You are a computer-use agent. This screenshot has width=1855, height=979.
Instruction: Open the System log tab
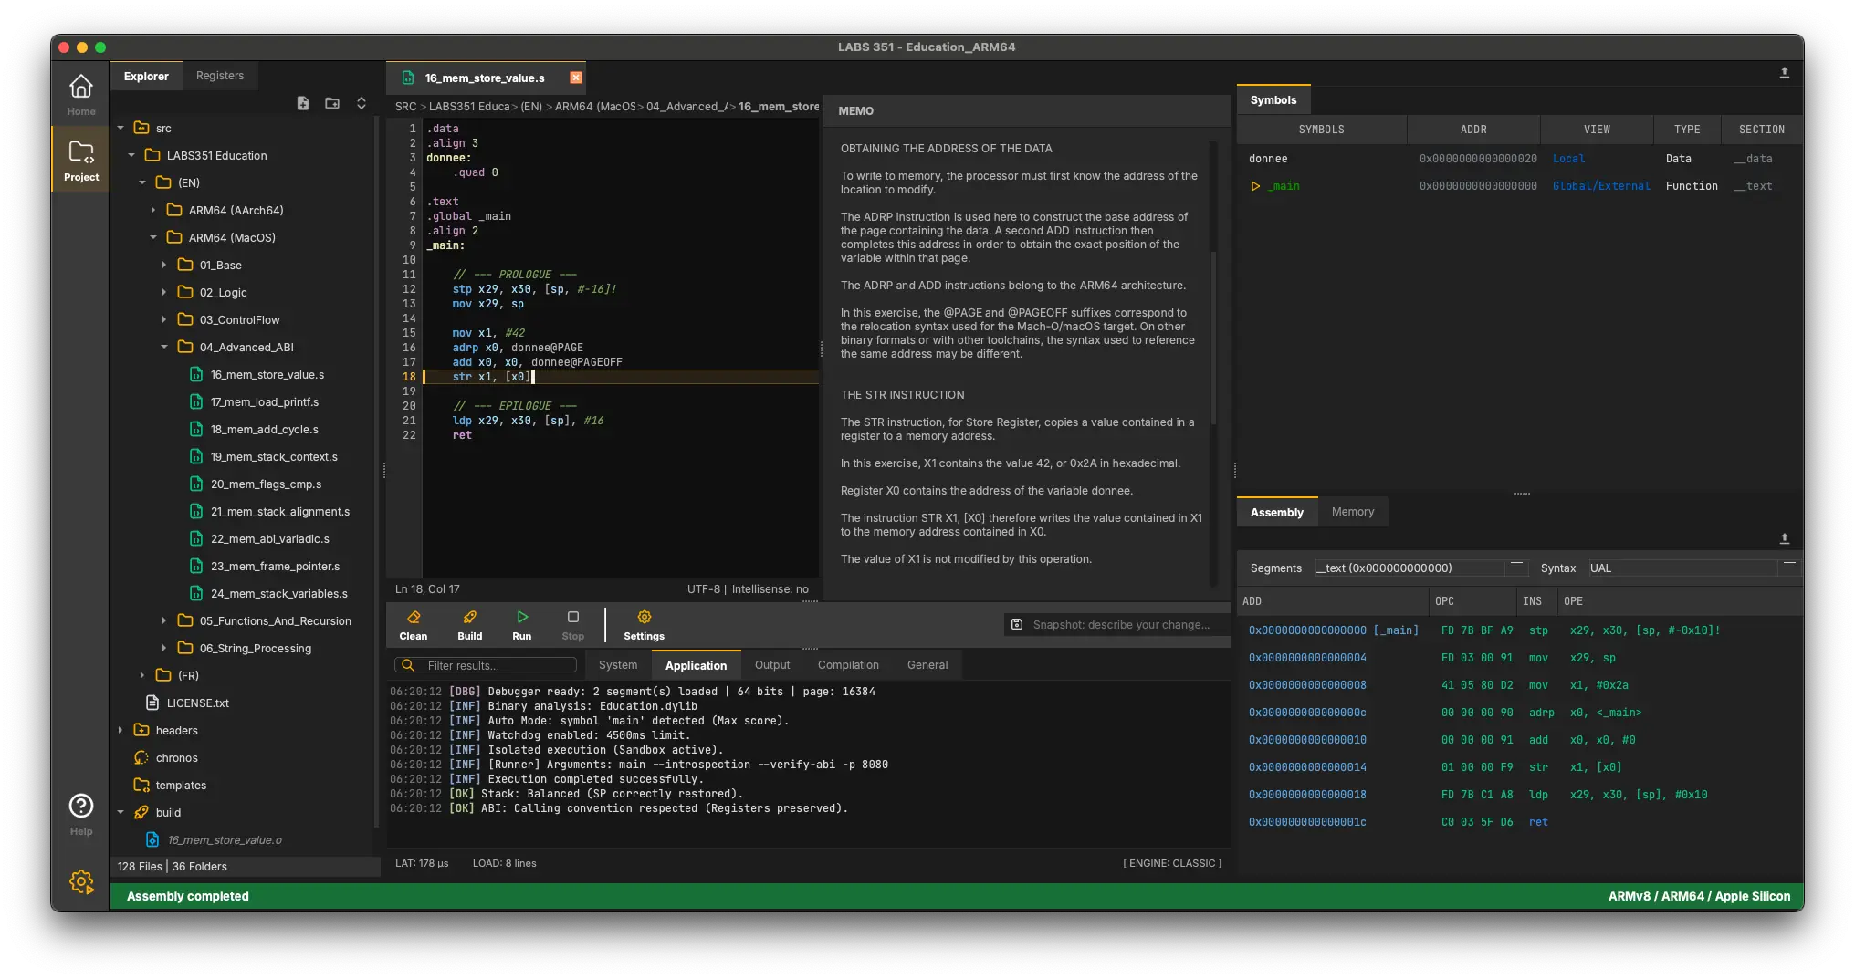tap(618, 665)
